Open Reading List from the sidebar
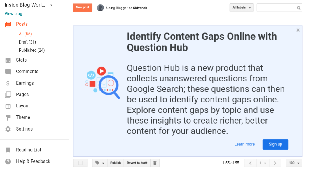The height and width of the screenshot is (172, 315). [29, 150]
